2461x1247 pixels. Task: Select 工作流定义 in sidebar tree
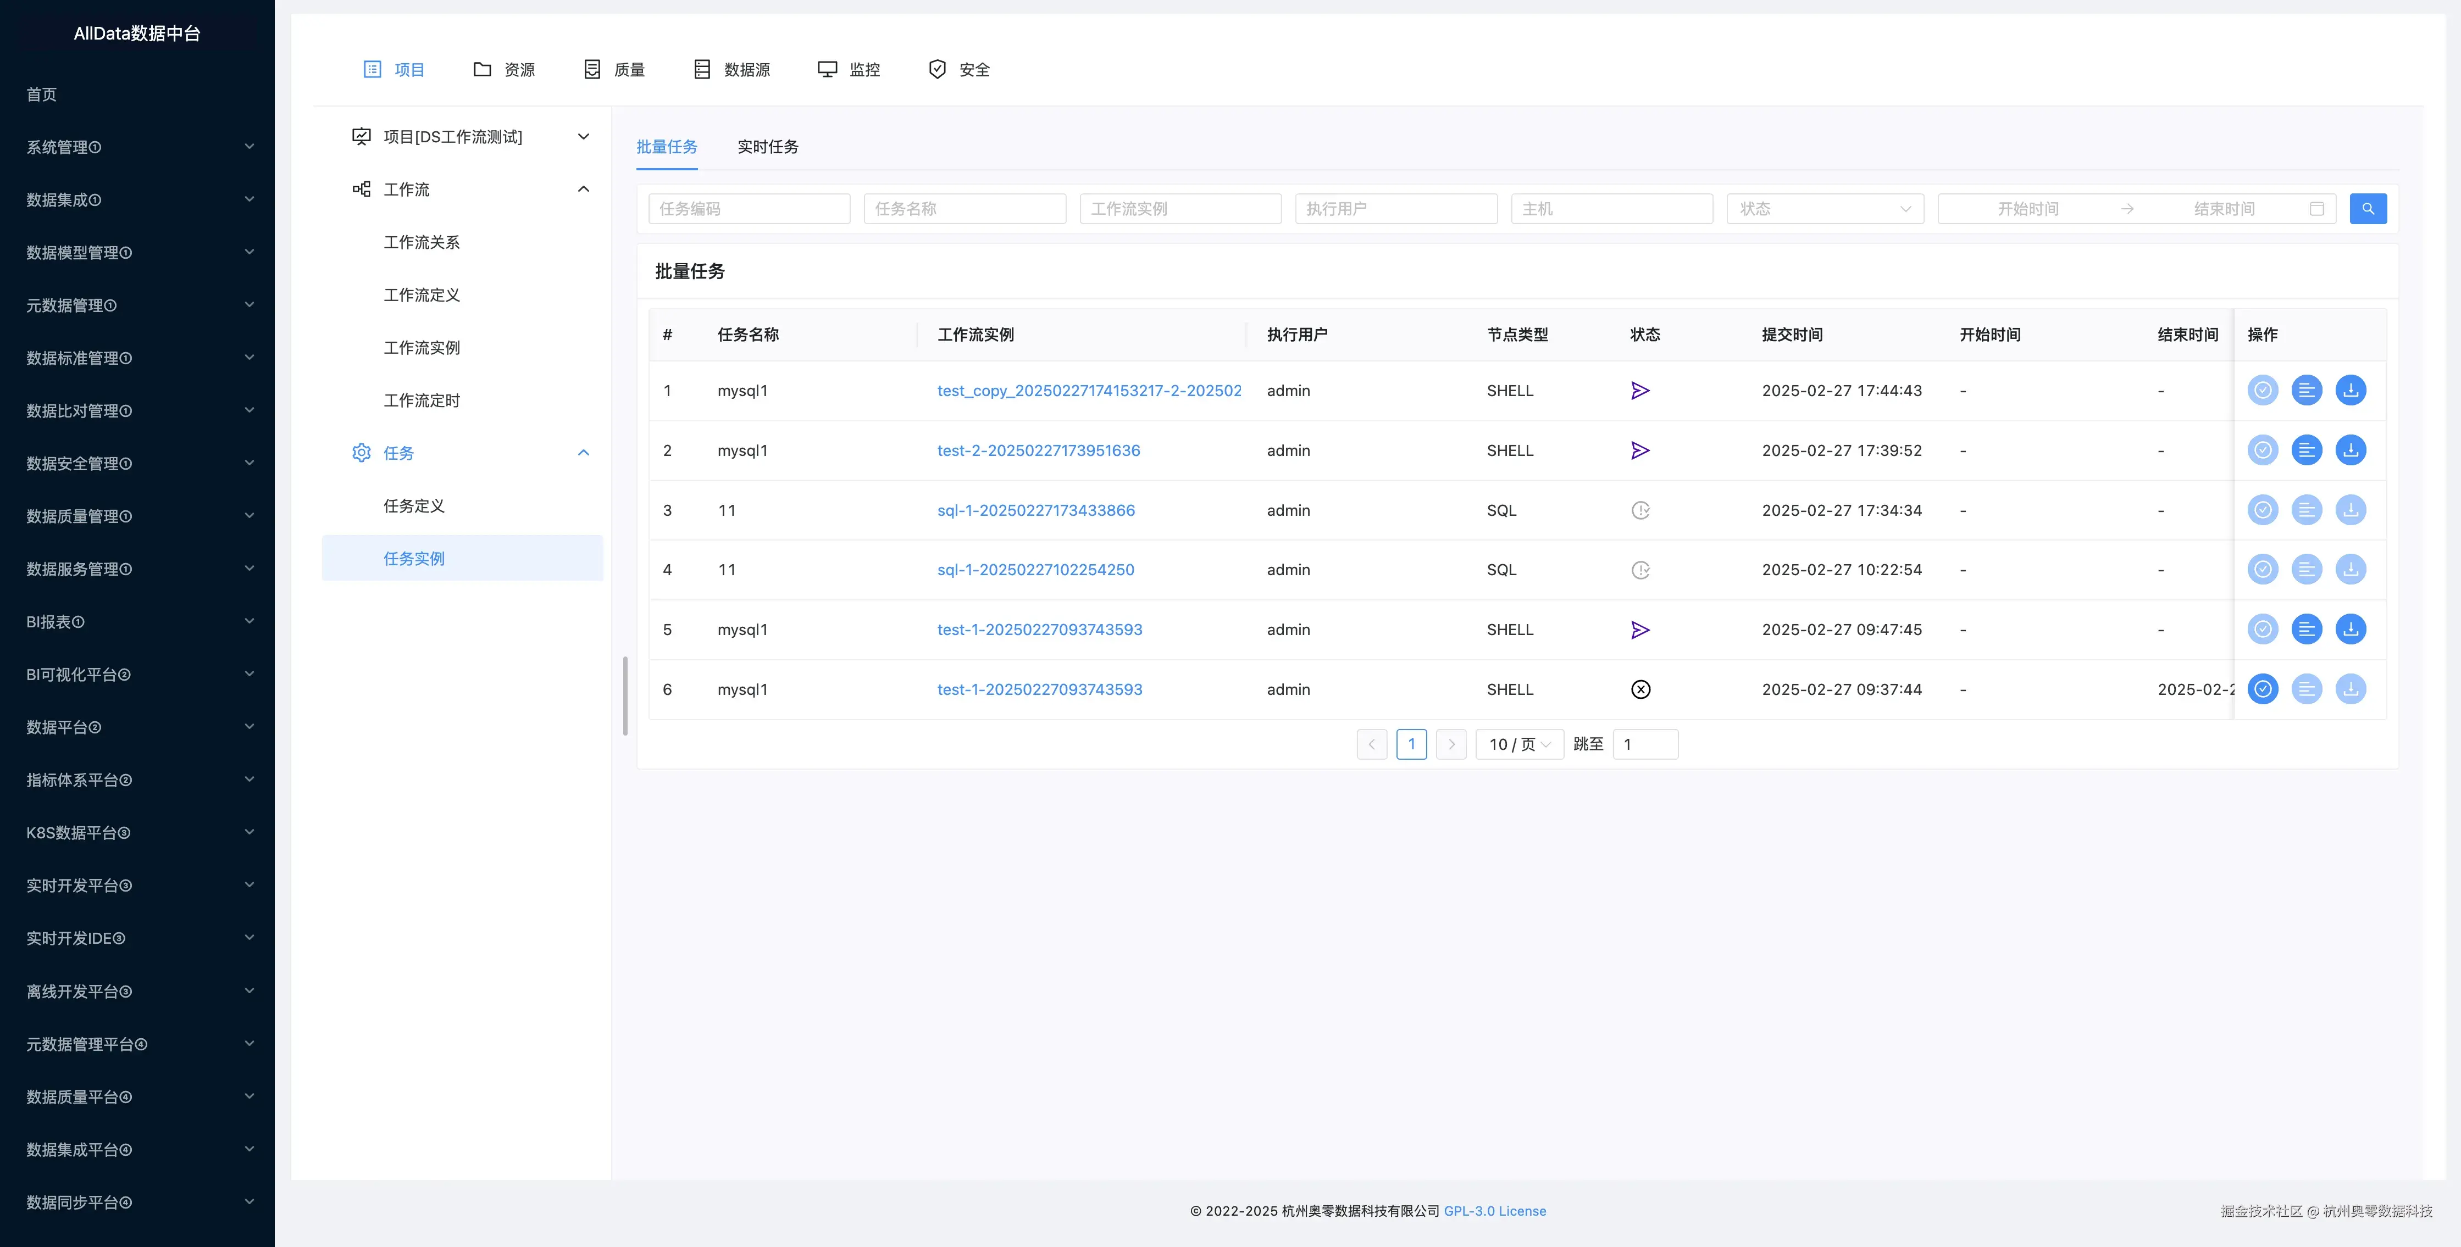pyautogui.click(x=422, y=295)
